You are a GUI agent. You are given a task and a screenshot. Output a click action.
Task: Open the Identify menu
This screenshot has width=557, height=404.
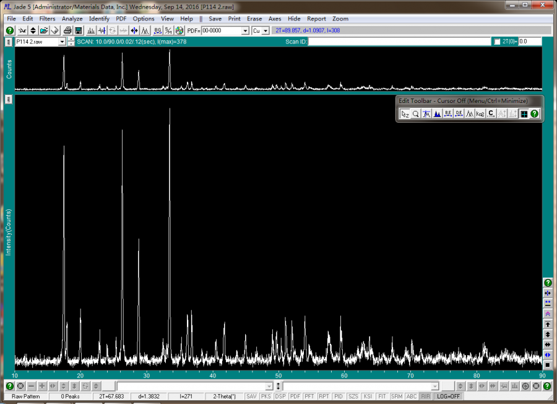coord(99,19)
